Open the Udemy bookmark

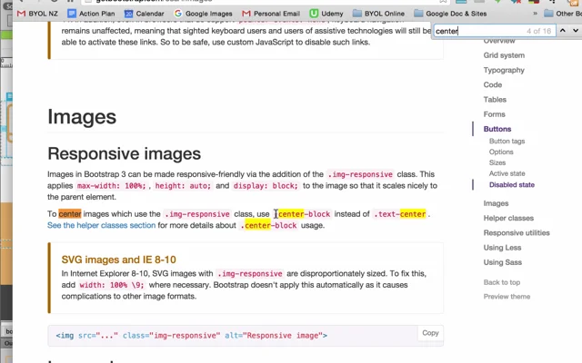pyautogui.click(x=326, y=14)
